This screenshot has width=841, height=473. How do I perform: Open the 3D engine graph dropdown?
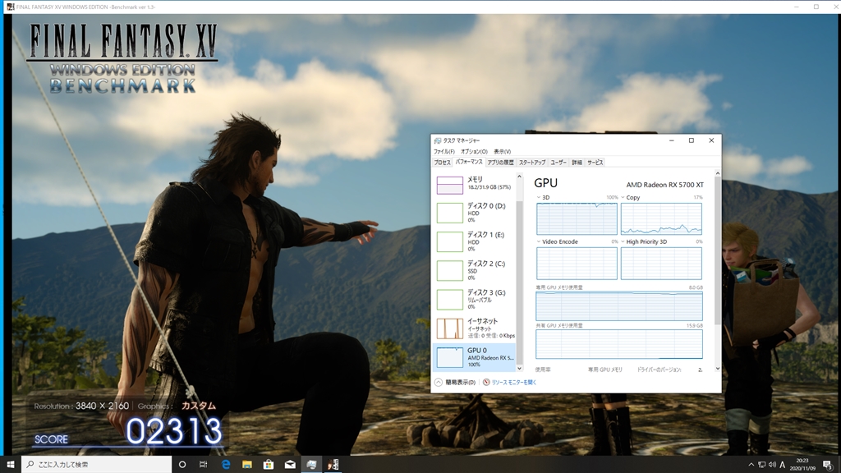541,198
